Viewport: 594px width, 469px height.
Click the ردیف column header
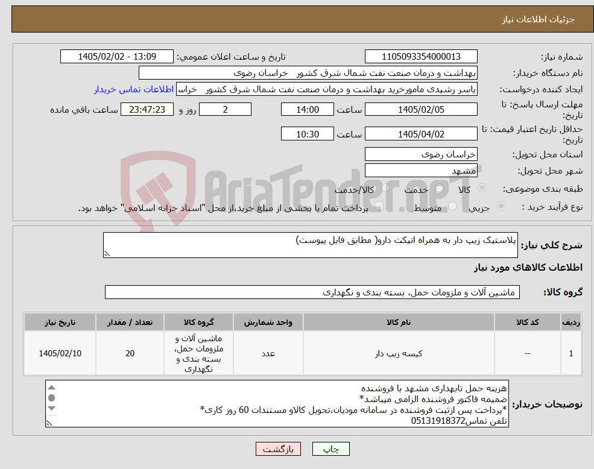pos(571,322)
